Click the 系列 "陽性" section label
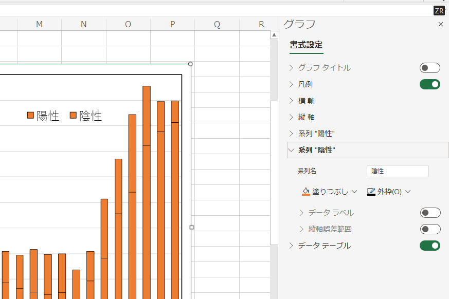Screen dimensions: 449x299 point(316,134)
